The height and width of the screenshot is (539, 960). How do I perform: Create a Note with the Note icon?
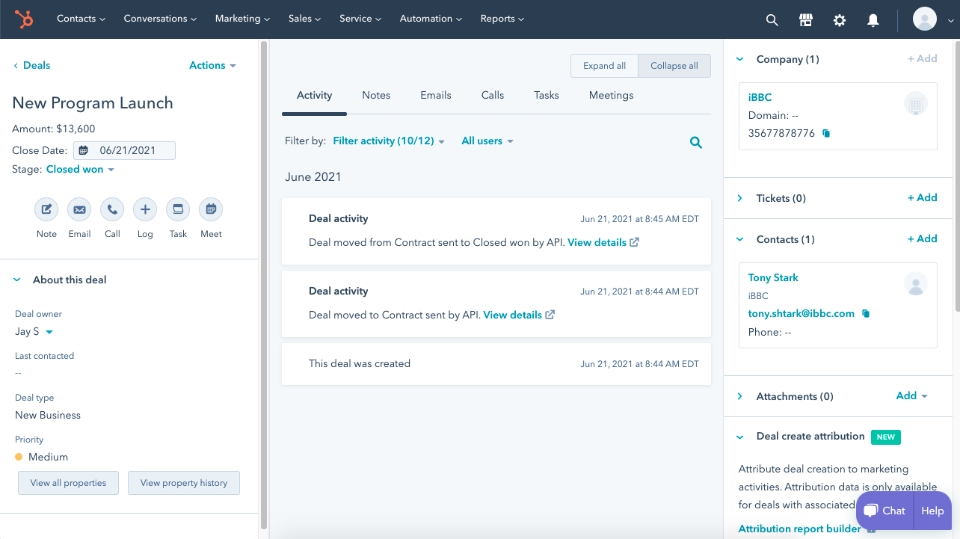pos(46,209)
